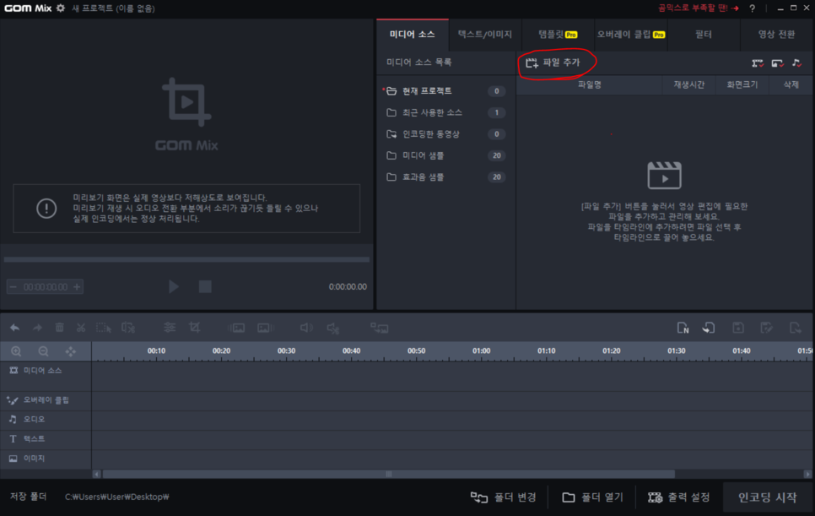Viewport: 815px width, 516px height.
Task: Open the 영상 전환 tab
Action: pos(776,35)
